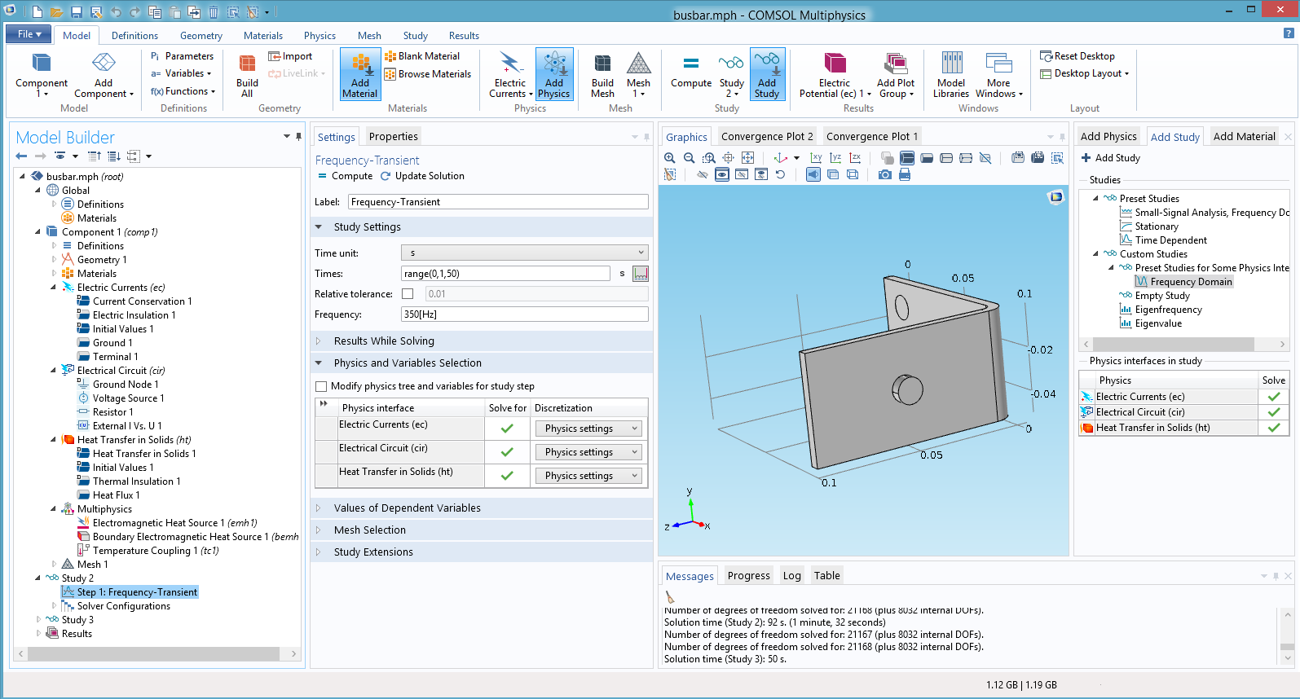Toggle Solve for Heat Transfer in Solids
Image resolution: width=1300 pixels, height=699 pixels.
pyautogui.click(x=507, y=476)
